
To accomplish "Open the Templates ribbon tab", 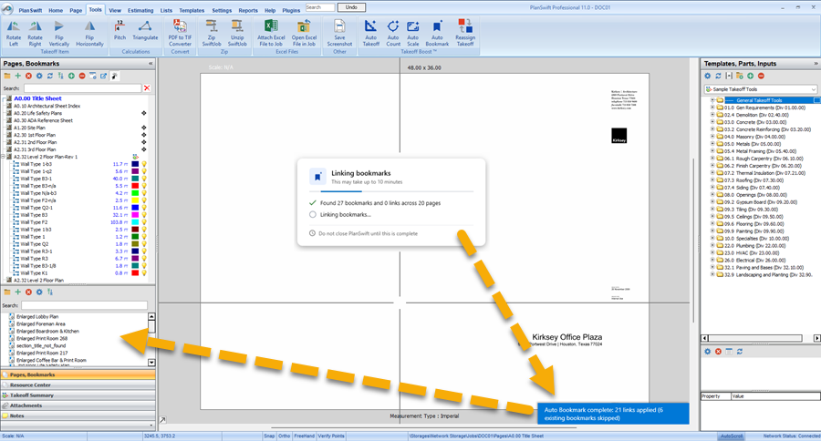I will click(x=192, y=10).
